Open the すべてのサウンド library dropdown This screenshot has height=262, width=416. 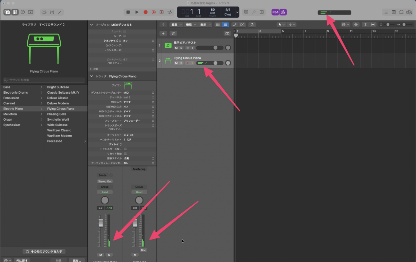click(52, 25)
